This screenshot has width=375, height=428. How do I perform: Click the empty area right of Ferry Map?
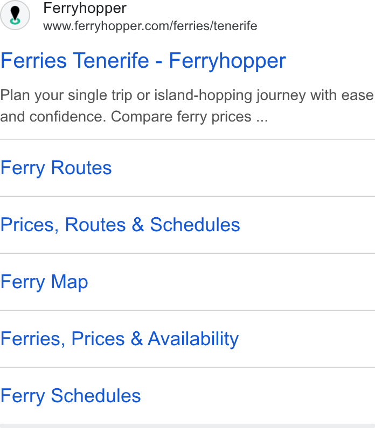[x=231, y=282]
